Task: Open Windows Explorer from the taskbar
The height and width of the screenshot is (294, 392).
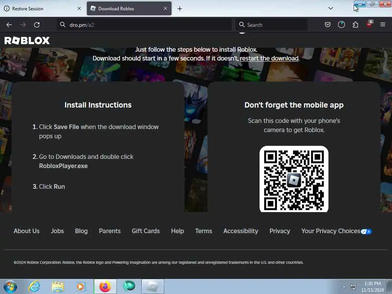Action: pos(58,287)
